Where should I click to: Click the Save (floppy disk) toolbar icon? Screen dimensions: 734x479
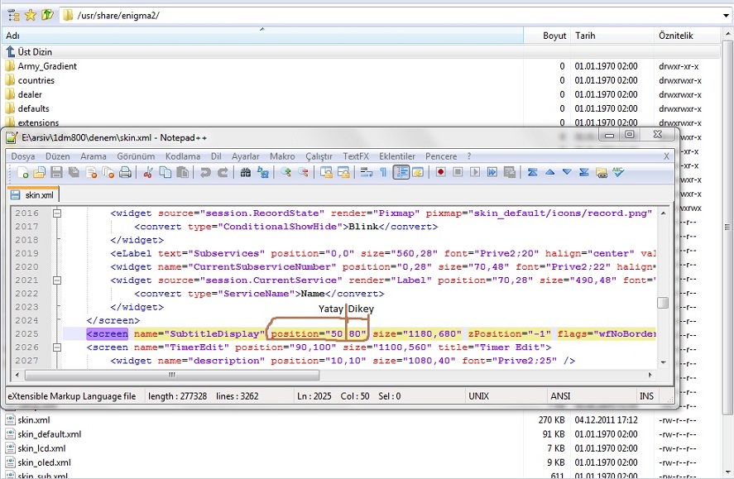[56, 173]
